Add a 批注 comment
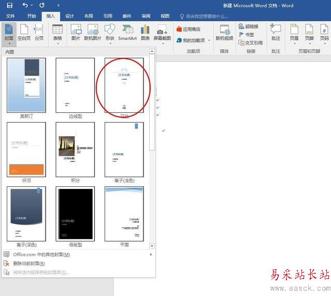This screenshot has width=331, height=296. (276, 33)
